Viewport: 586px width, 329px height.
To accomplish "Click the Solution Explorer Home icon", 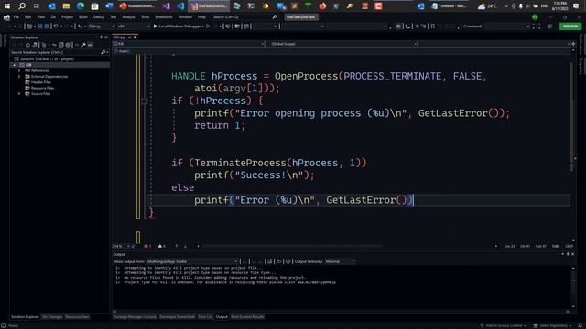I will pos(27,45).
